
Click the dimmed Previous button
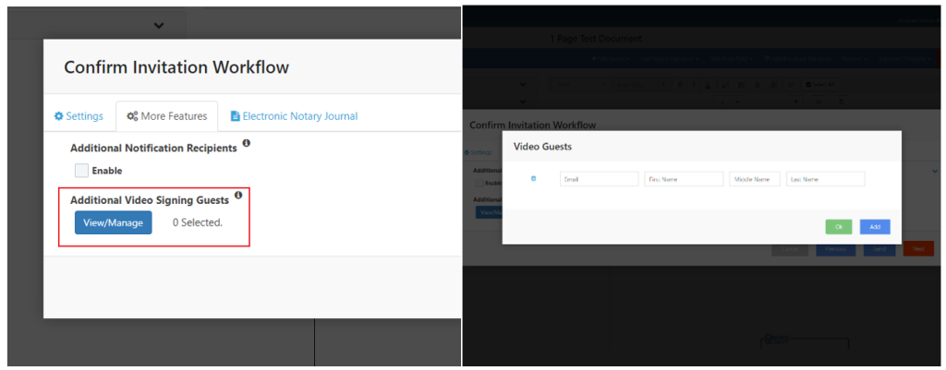(x=835, y=249)
